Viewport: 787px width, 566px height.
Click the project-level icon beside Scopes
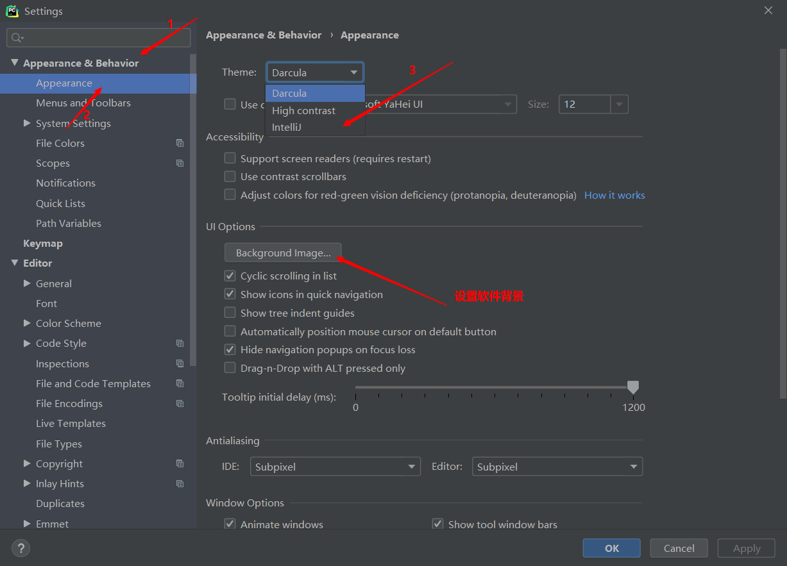180,163
